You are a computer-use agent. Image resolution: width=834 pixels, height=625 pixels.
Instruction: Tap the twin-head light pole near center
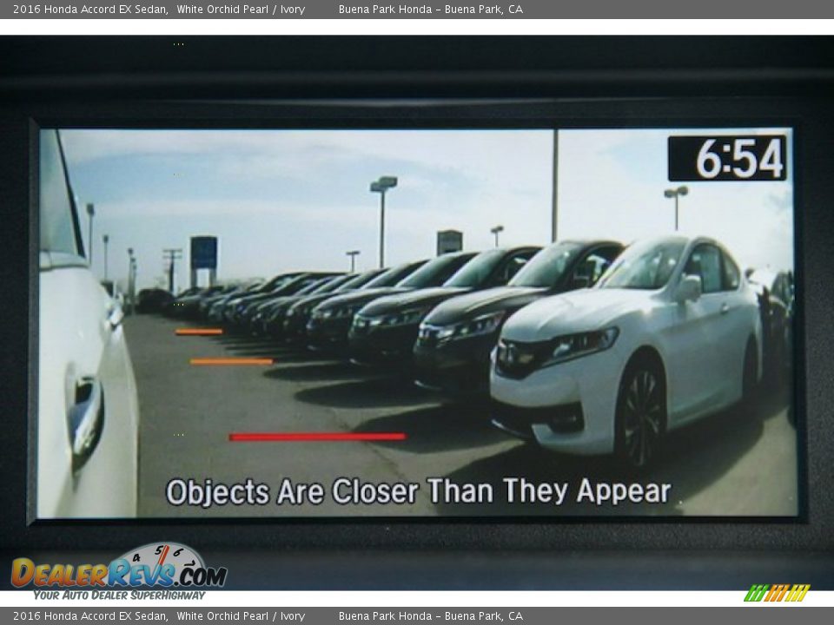click(x=382, y=217)
